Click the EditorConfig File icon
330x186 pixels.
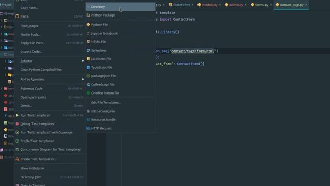coord(88,111)
